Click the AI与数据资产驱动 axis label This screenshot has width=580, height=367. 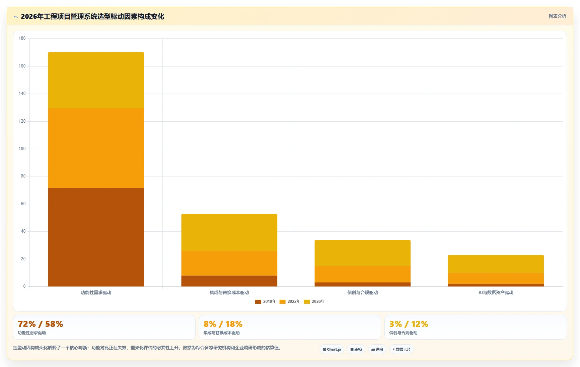tap(496, 292)
